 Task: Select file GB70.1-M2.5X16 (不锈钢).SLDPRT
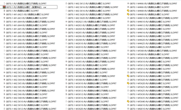[x=93, y=7]
